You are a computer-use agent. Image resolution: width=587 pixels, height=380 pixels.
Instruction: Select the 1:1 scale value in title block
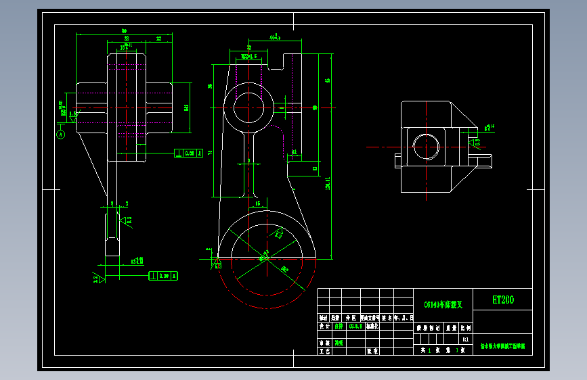coord(465,339)
